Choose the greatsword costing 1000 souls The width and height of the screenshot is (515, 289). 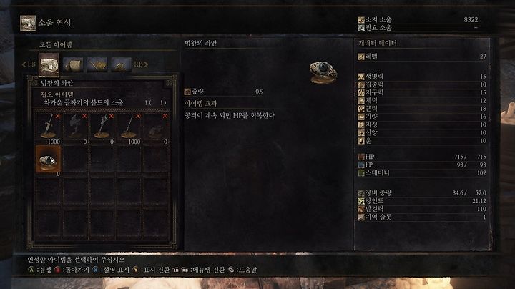point(48,128)
